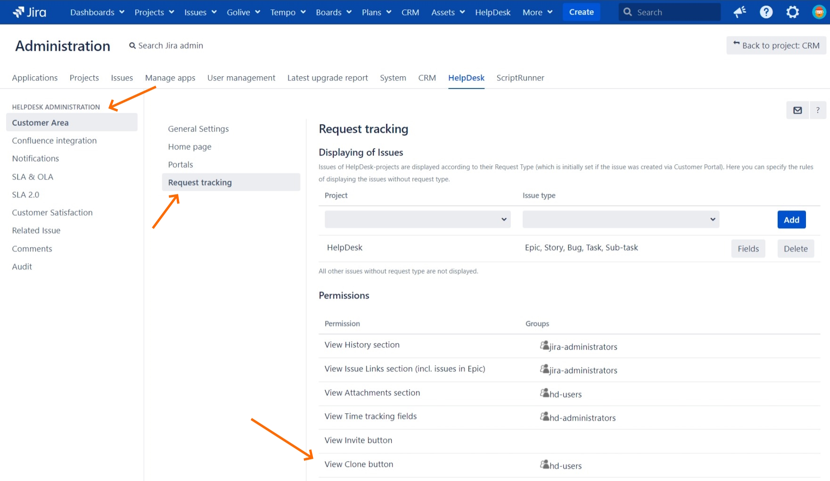Delete the HelpDesk project row
Screen dimensions: 830x481
(x=795, y=249)
